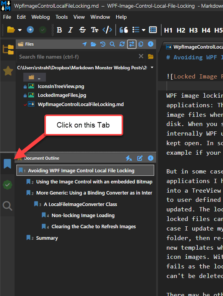The height and width of the screenshot is (296, 223).
Task: Open the File menu
Action: 7,17
